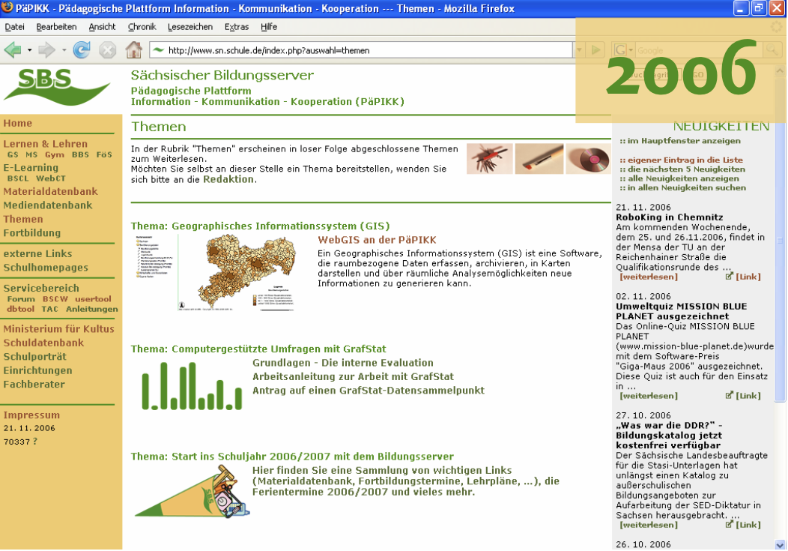Open Ministerium für Kultus link

click(x=58, y=329)
